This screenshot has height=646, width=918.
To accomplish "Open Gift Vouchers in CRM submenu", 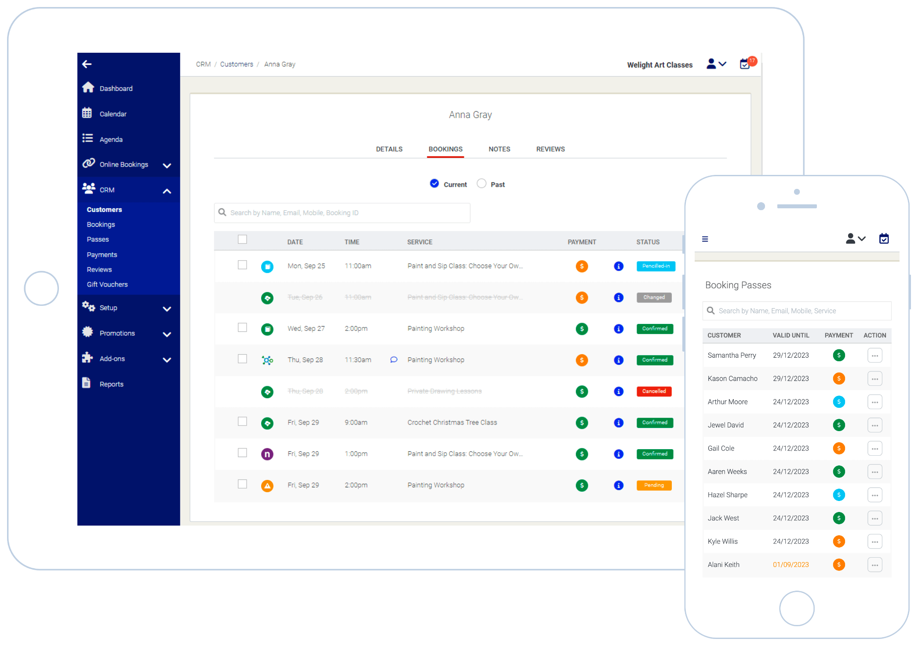I will point(107,284).
